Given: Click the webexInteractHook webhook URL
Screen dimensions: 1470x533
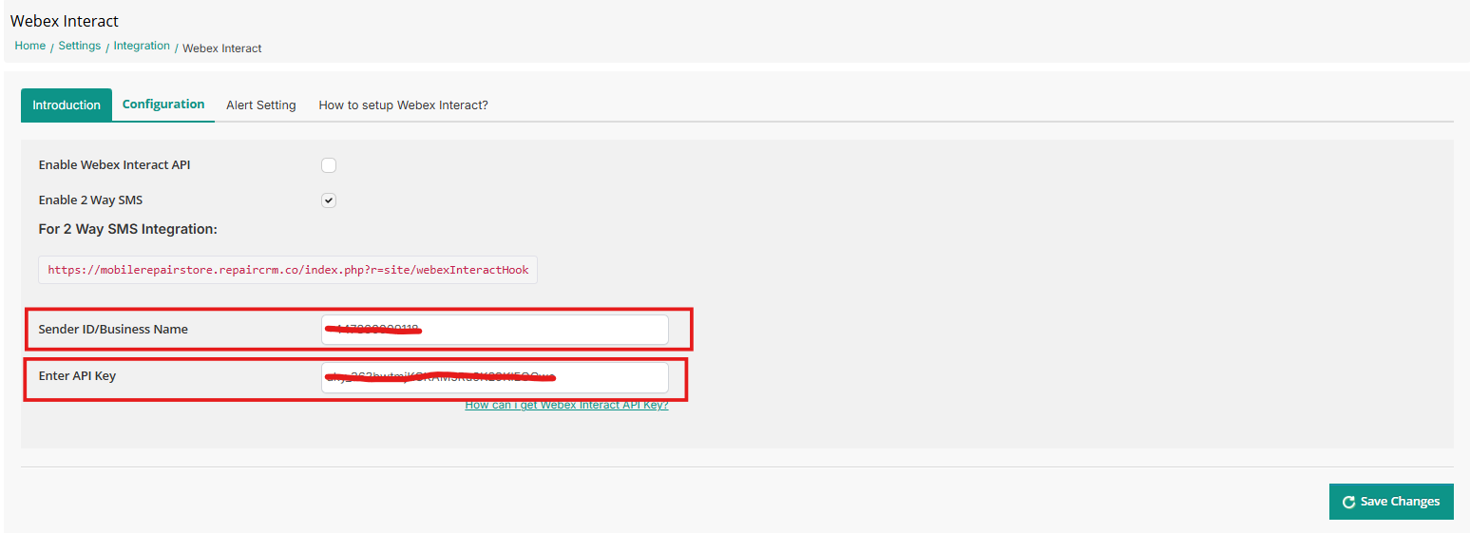Looking at the screenshot, I should 288,270.
